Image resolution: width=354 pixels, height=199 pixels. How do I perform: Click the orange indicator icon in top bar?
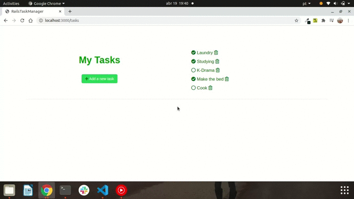(x=321, y=4)
